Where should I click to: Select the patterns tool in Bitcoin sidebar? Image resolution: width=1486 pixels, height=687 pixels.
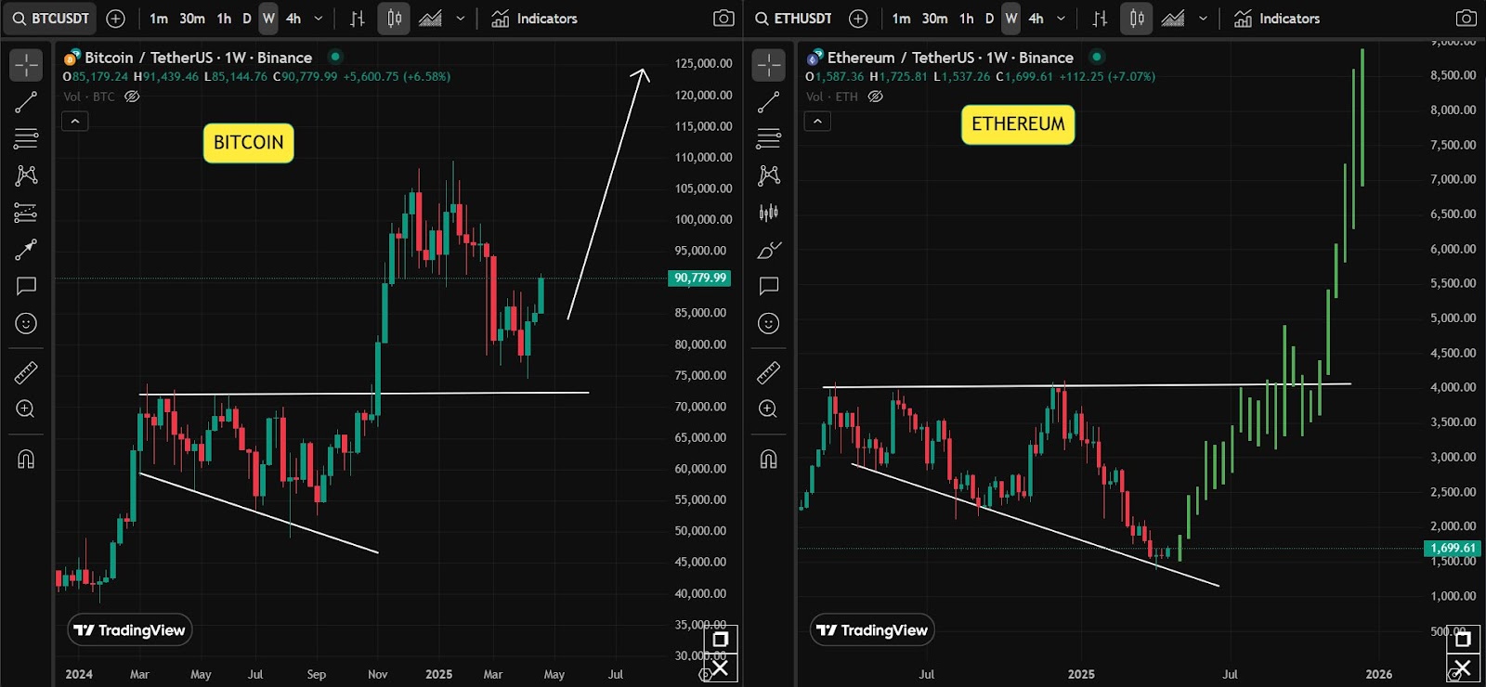click(26, 175)
